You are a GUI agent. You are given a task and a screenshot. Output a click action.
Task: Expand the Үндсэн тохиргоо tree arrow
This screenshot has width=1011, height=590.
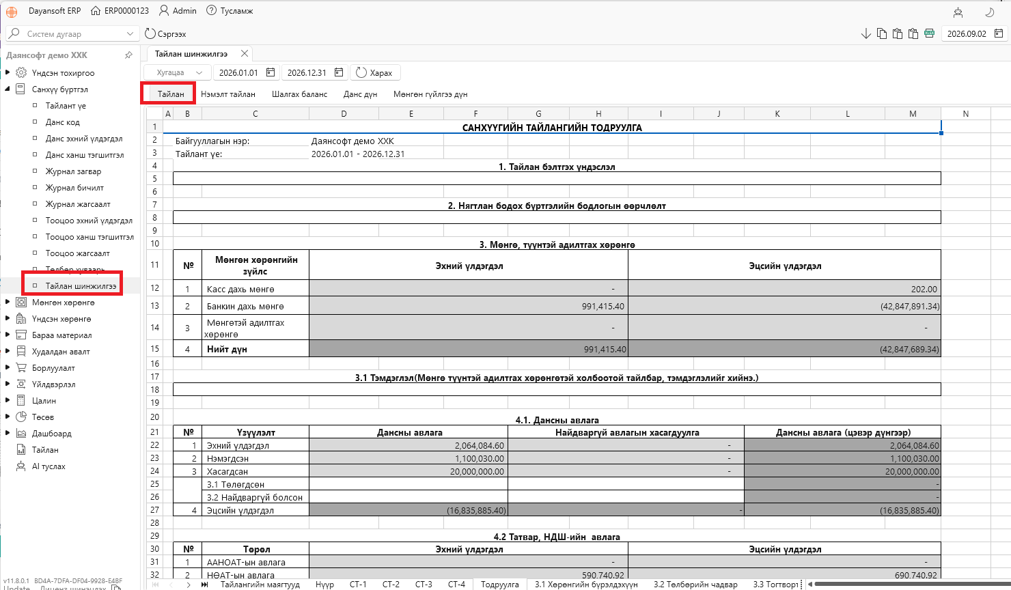[x=8, y=72]
